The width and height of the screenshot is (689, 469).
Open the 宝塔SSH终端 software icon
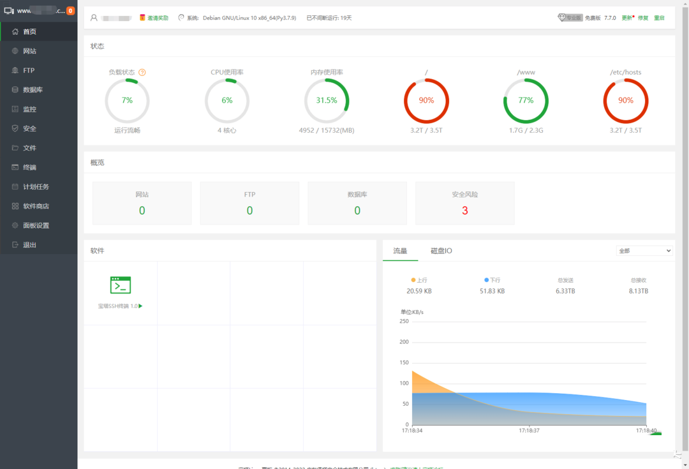click(121, 285)
